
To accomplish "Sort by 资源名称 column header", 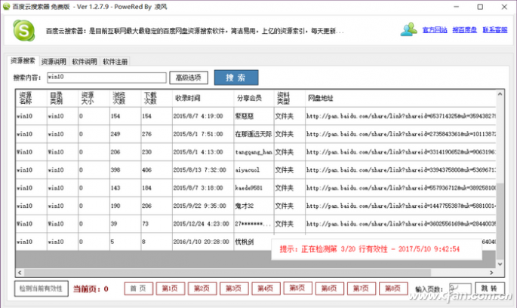I will pyautogui.click(x=31, y=98).
